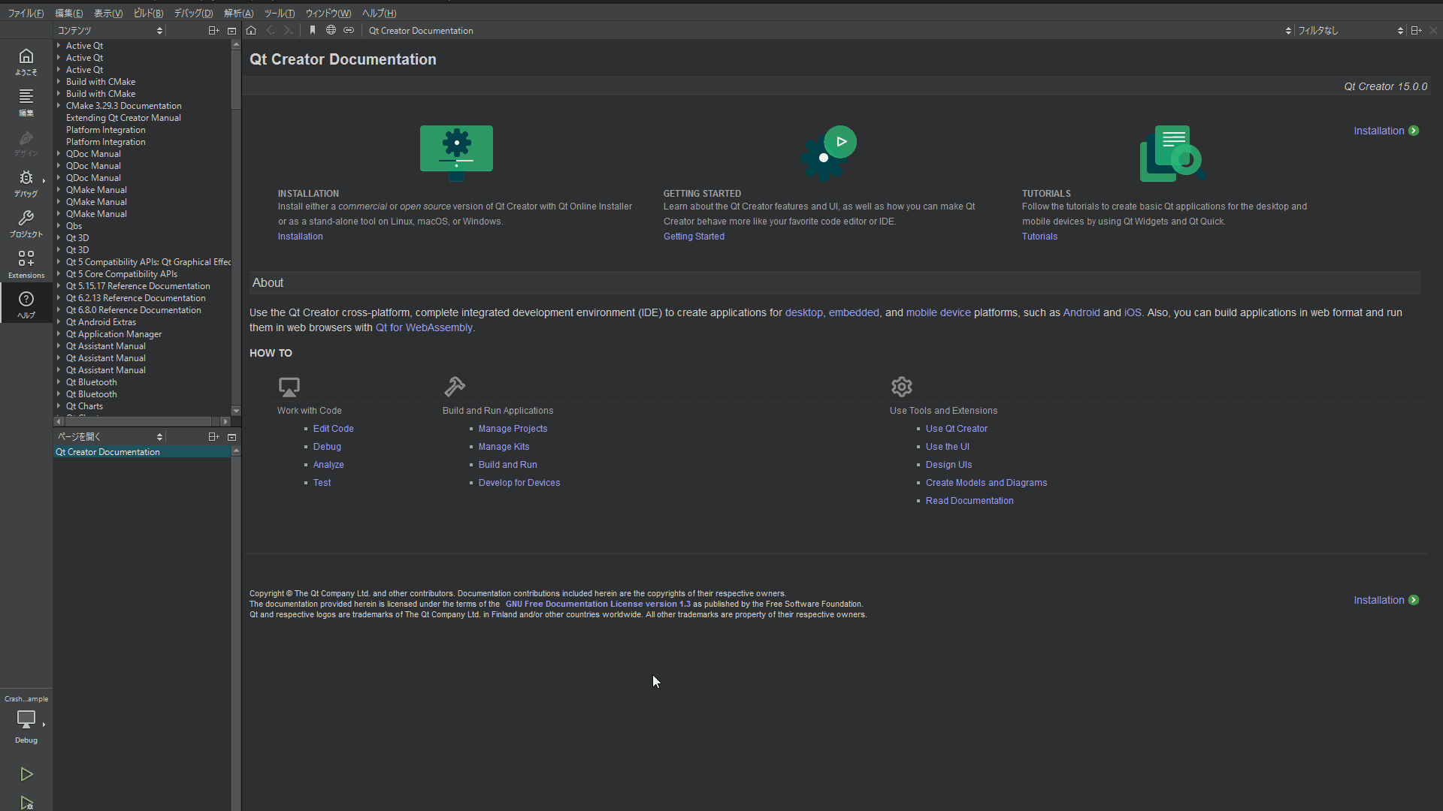Screen dimensions: 1443x811
Task: Close the contents sidebar panel
Action: (x=231, y=31)
